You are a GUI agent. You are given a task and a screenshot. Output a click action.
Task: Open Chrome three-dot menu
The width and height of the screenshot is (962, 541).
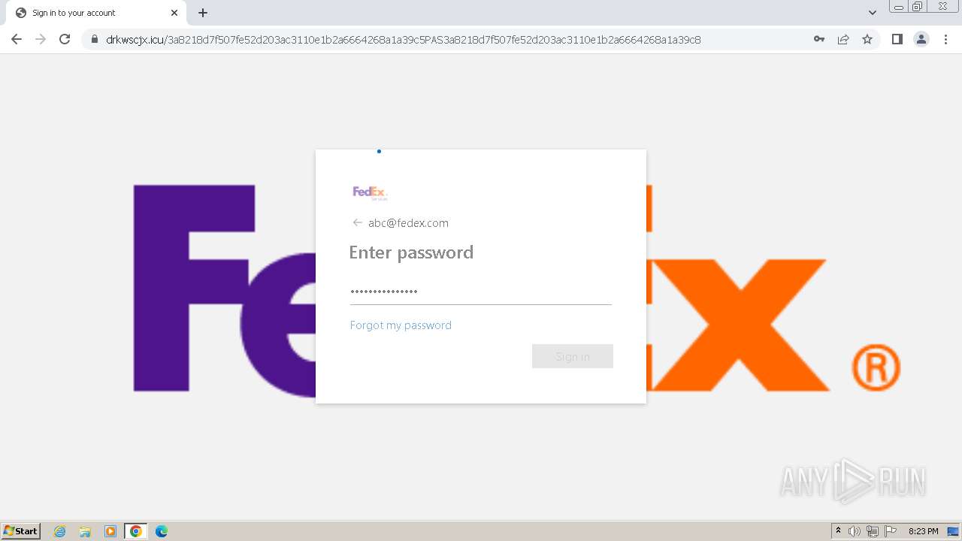946,39
